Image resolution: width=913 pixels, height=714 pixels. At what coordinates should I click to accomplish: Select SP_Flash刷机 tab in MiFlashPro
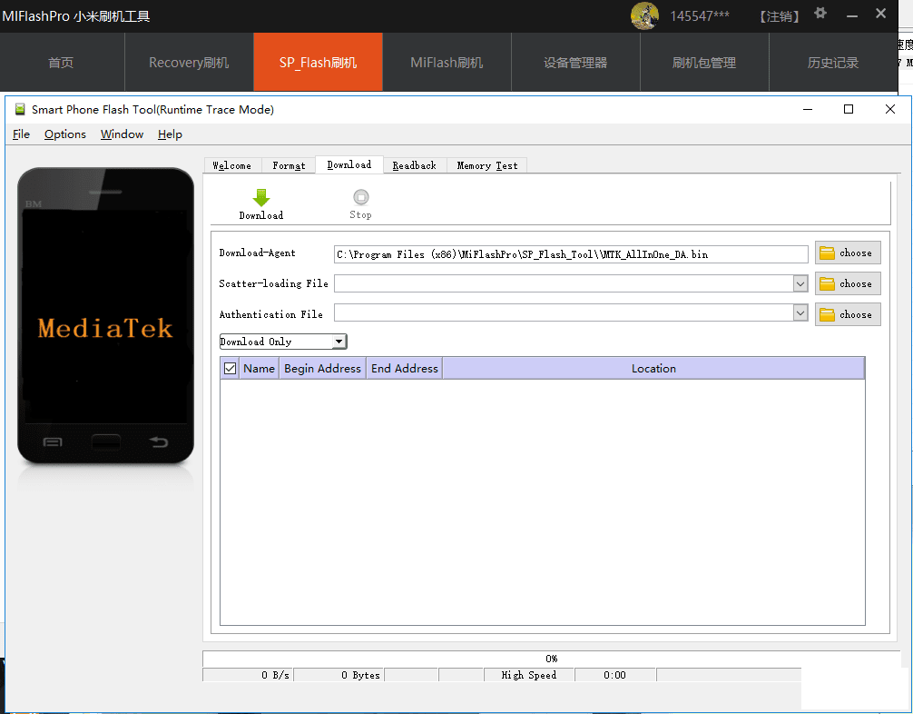pyautogui.click(x=318, y=63)
